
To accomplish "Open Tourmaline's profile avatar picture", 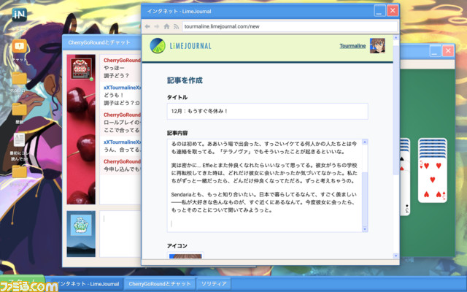I will pyautogui.click(x=377, y=46).
